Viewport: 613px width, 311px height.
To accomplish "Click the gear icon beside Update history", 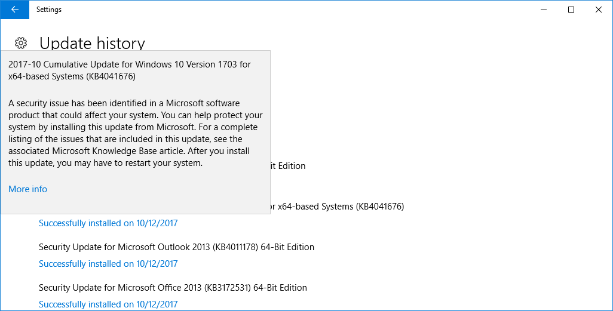I will (x=21, y=43).
